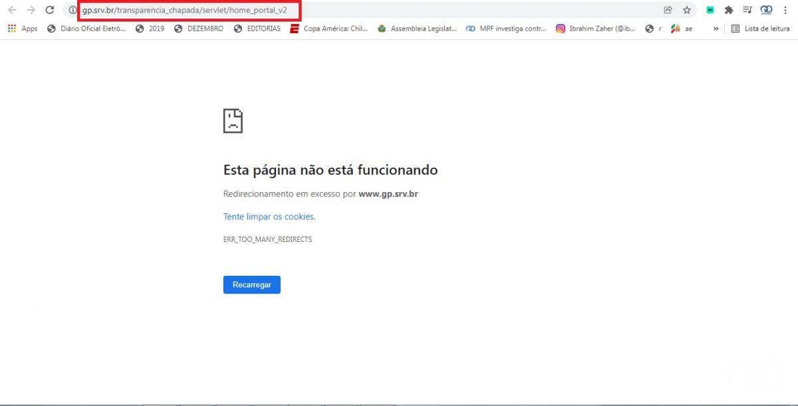Bookmark this page with the star icon
Screen dimensions: 798x406
[x=687, y=10]
